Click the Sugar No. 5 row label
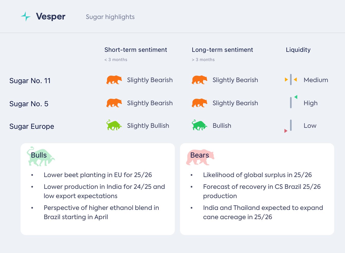 pos(29,104)
